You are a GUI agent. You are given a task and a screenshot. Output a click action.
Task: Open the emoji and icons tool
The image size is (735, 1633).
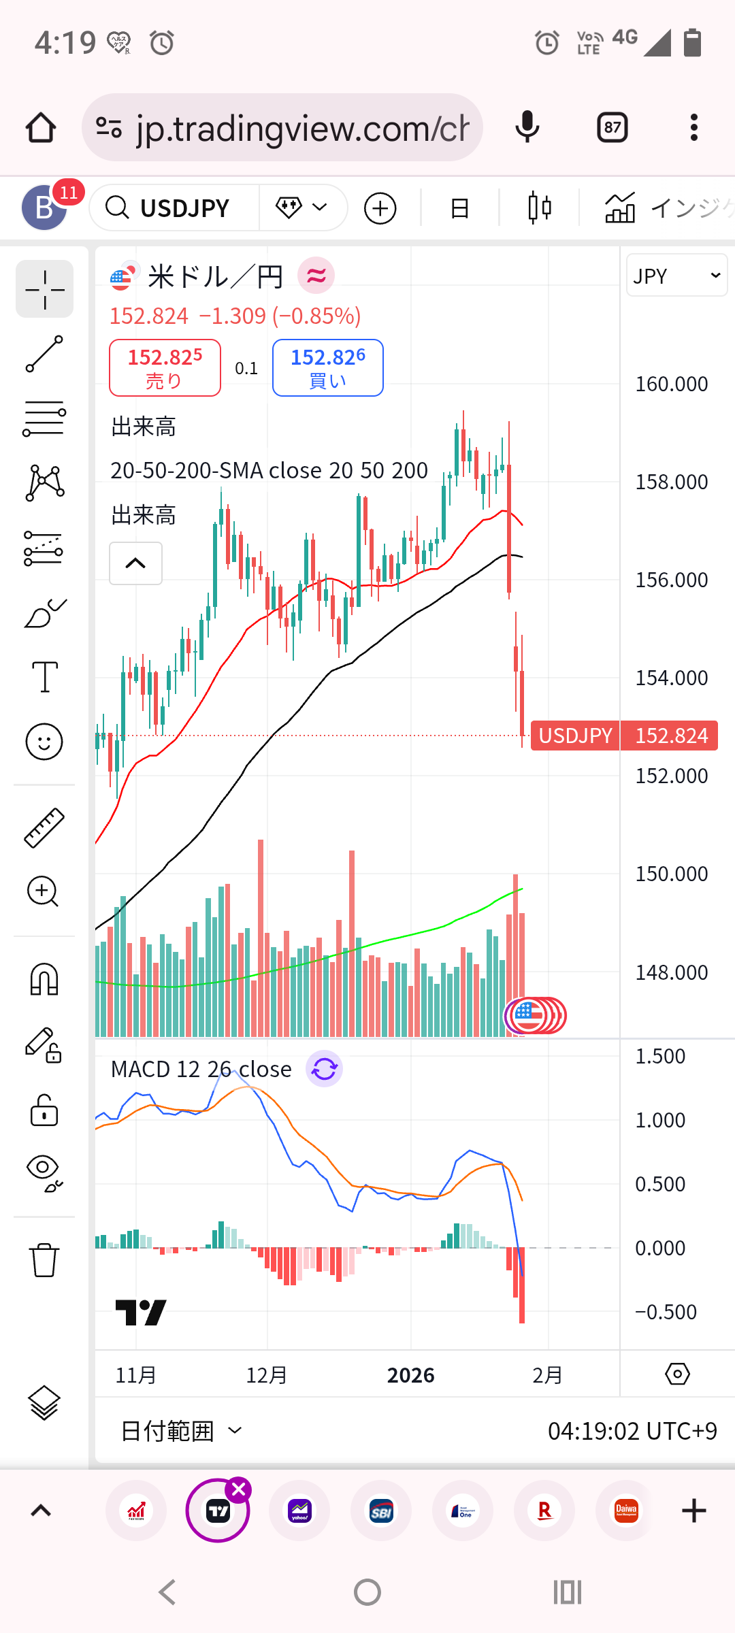tap(44, 742)
